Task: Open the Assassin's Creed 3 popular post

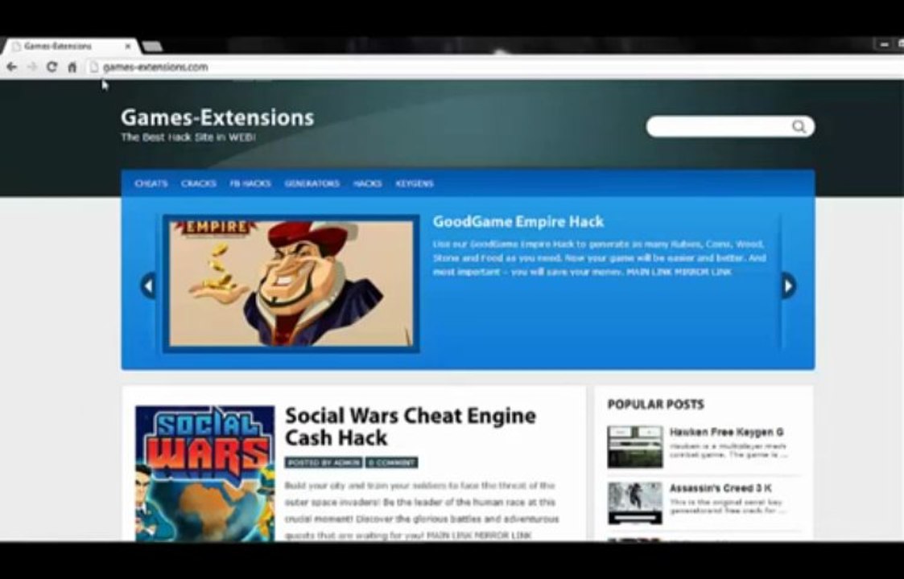Action: [x=720, y=489]
